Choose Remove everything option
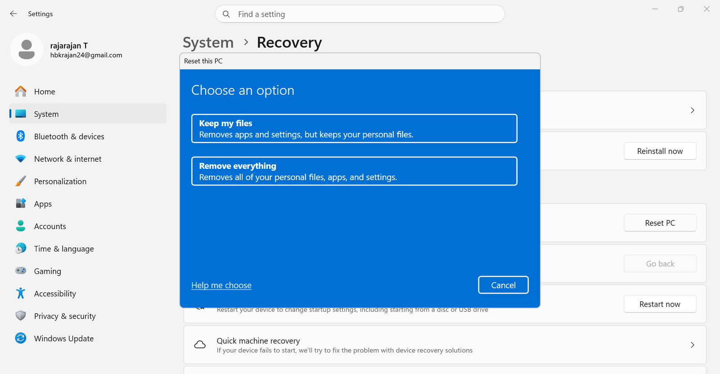Screen dimensions: 720x374 (354, 171)
